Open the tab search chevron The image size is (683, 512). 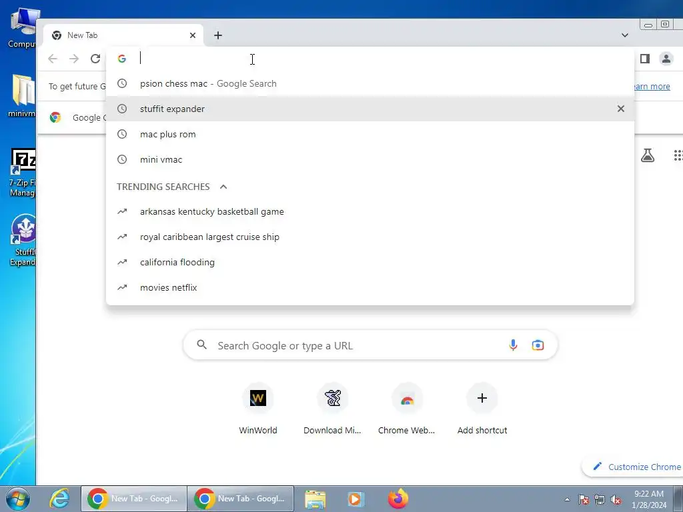(x=624, y=35)
